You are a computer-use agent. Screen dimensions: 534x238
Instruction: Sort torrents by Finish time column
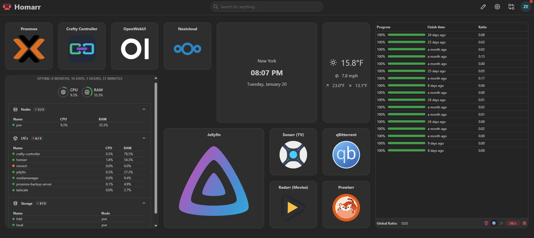[436, 27]
